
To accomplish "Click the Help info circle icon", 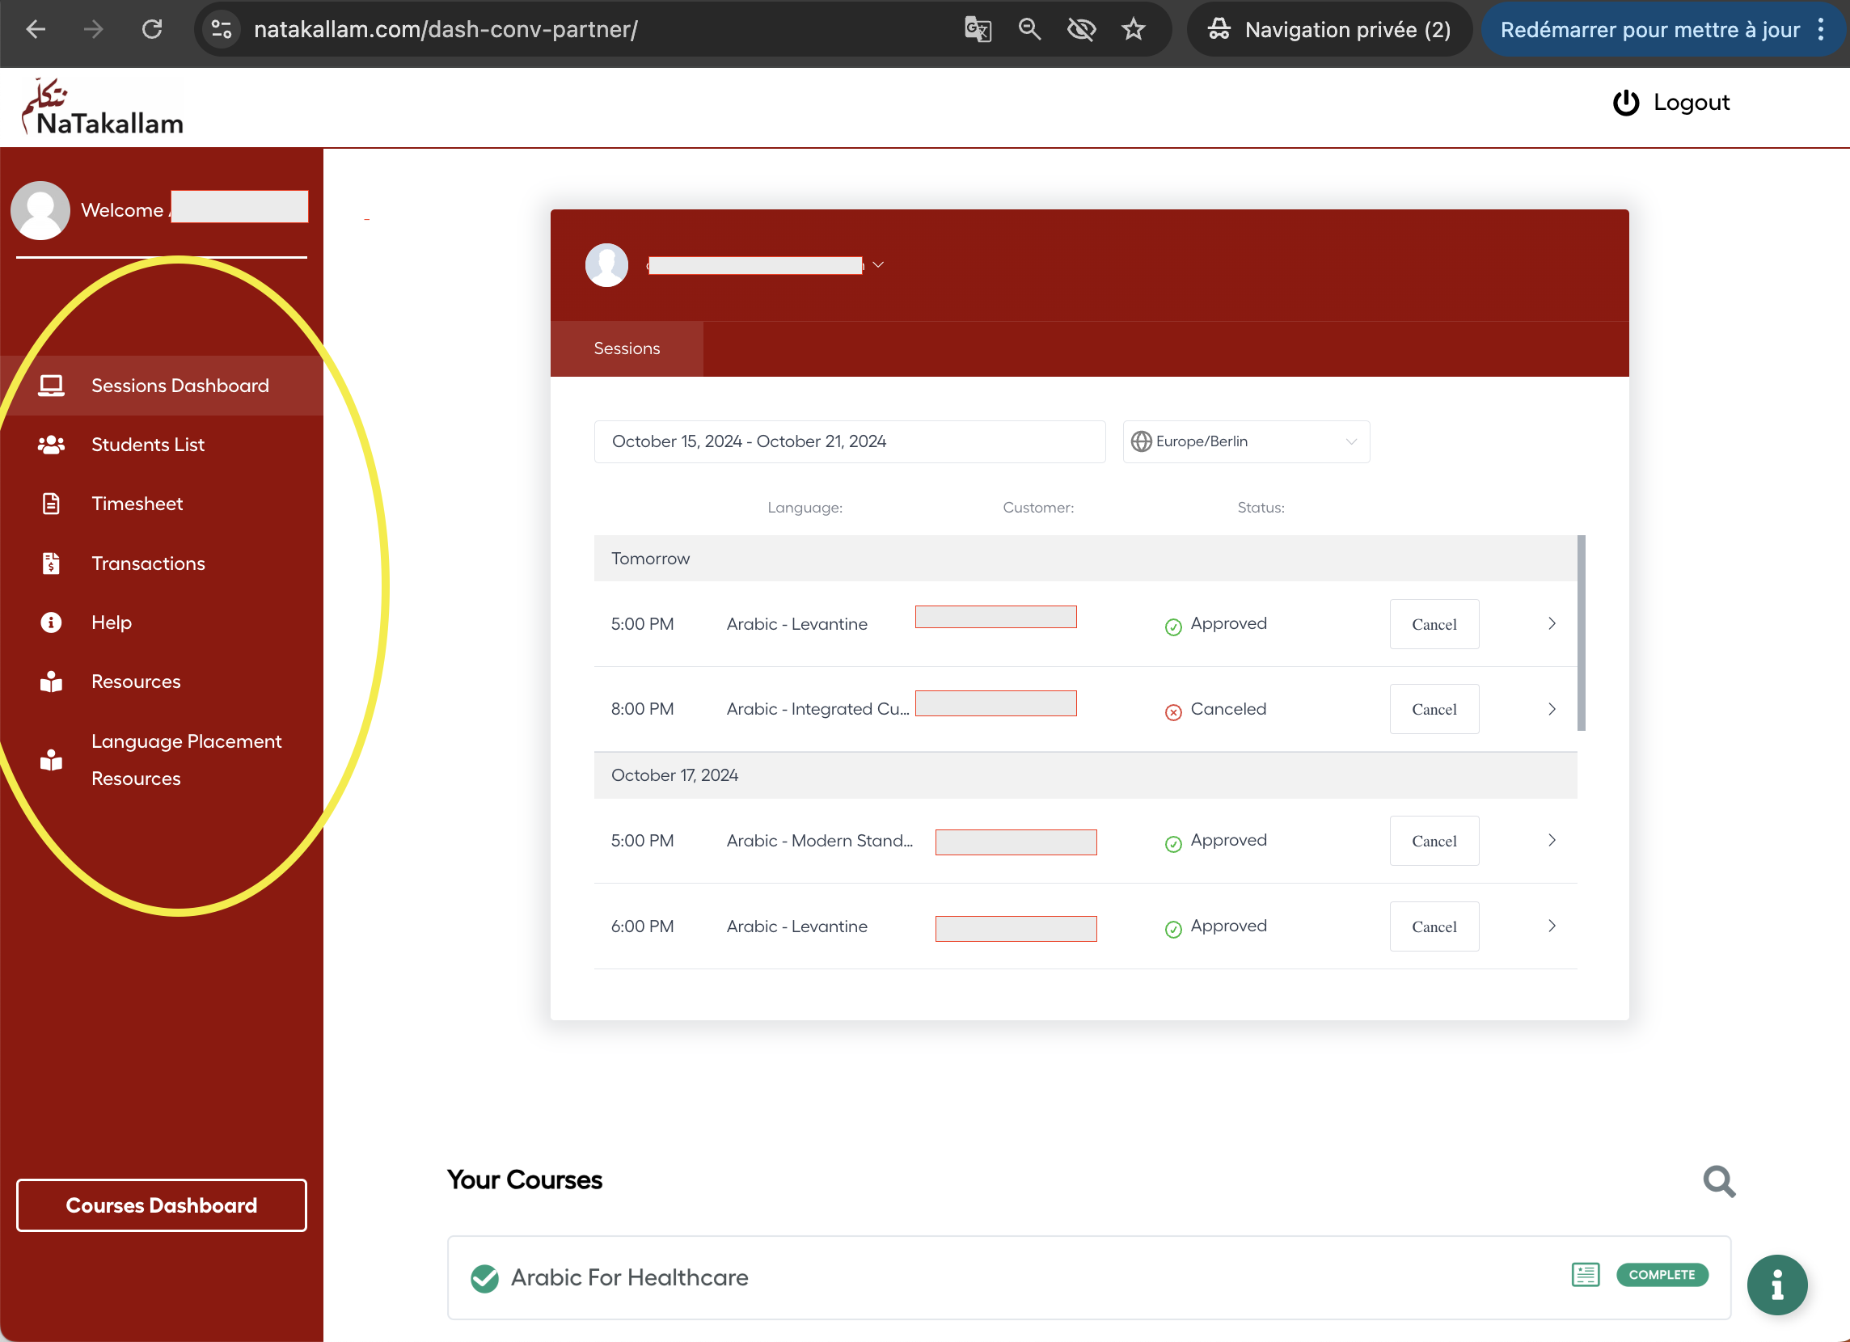I will point(52,622).
